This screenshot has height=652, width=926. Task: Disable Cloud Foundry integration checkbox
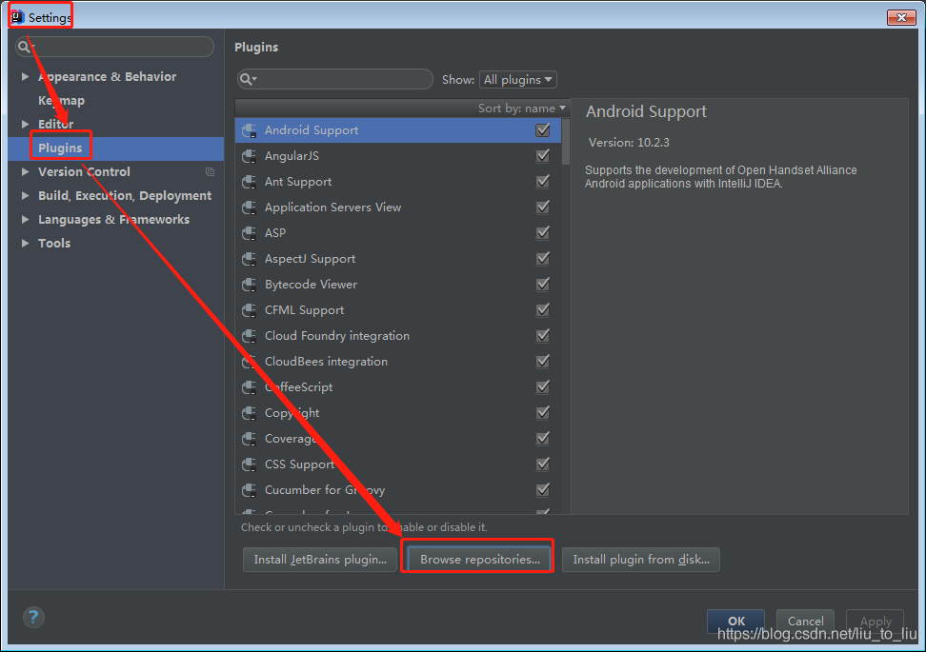tap(543, 335)
